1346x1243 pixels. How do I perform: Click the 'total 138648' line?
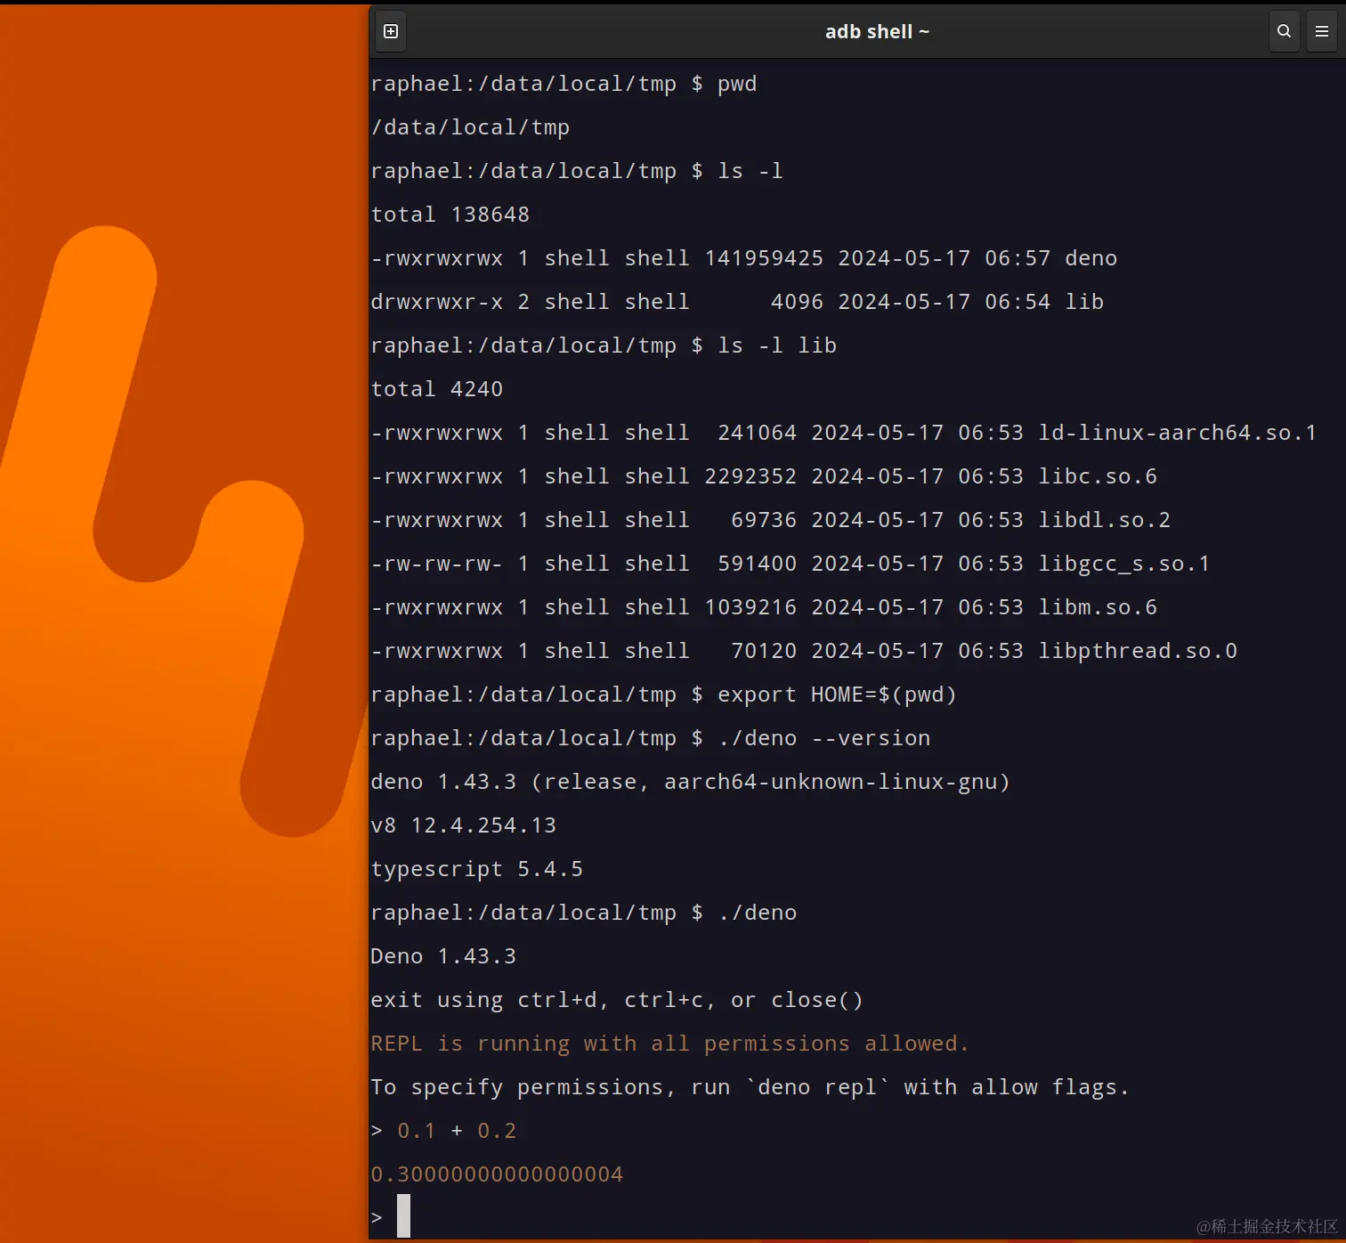tap(450, 215)
